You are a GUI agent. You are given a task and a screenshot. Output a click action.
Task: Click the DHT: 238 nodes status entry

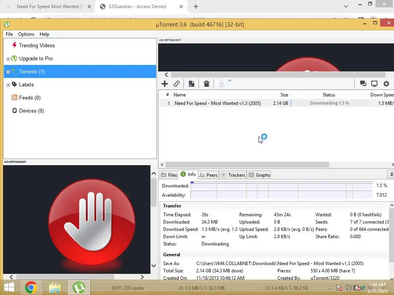point(128,288)
